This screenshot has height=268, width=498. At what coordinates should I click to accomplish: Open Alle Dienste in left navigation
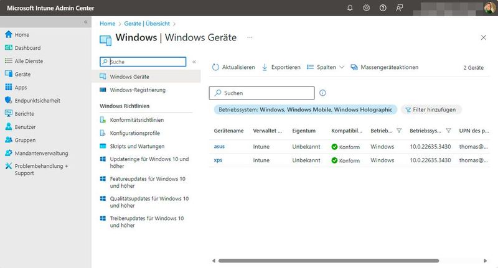(29, 61)
